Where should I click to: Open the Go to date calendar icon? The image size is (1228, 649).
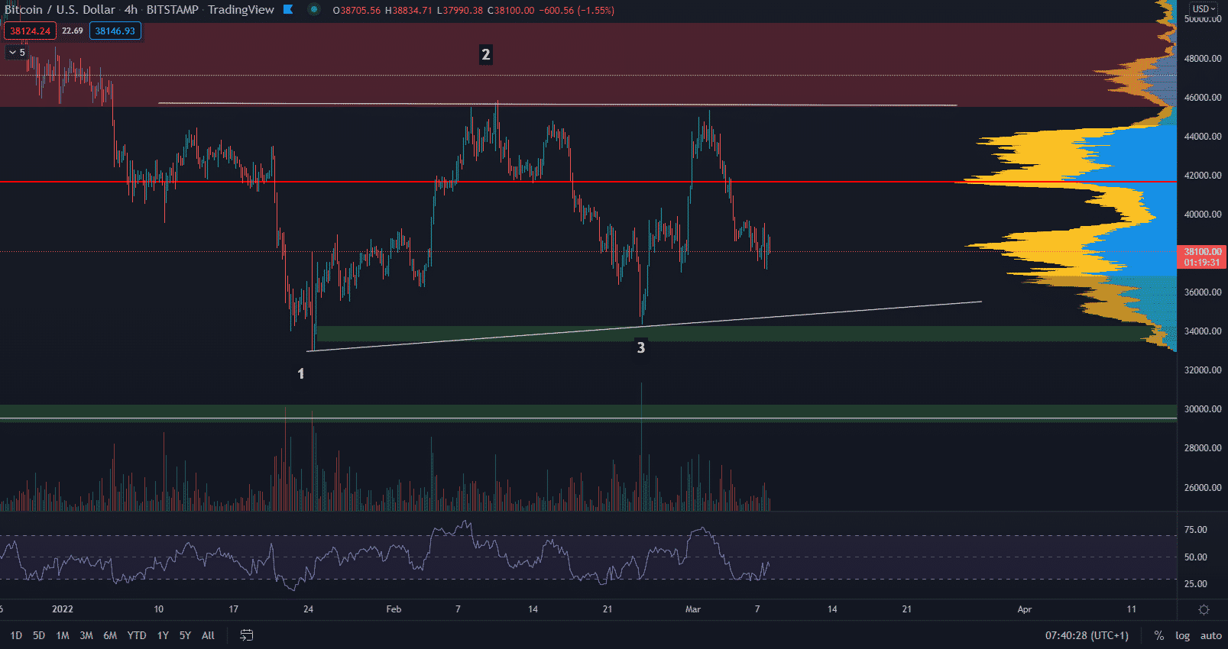pyautogui.click(x=246, y=635)
